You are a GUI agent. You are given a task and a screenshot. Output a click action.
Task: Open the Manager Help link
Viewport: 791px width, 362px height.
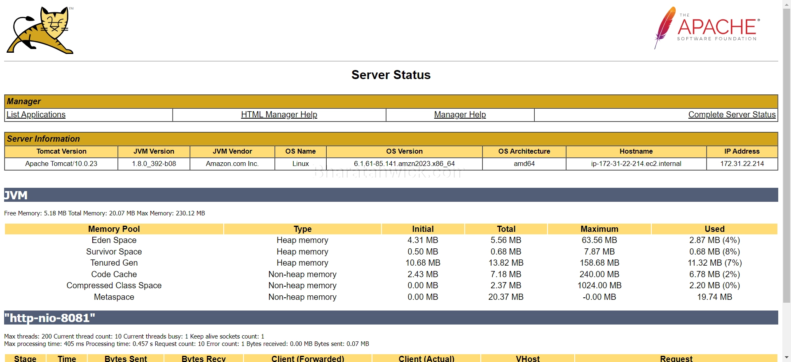point(460,114)
